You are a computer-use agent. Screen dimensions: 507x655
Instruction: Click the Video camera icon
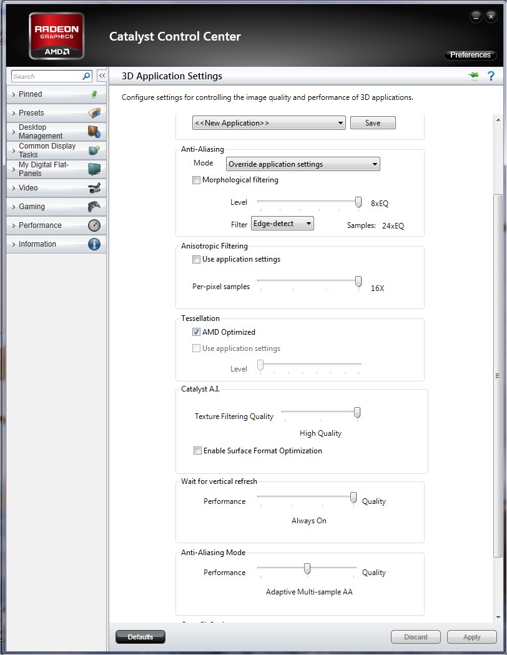click(x=94, y=188)
